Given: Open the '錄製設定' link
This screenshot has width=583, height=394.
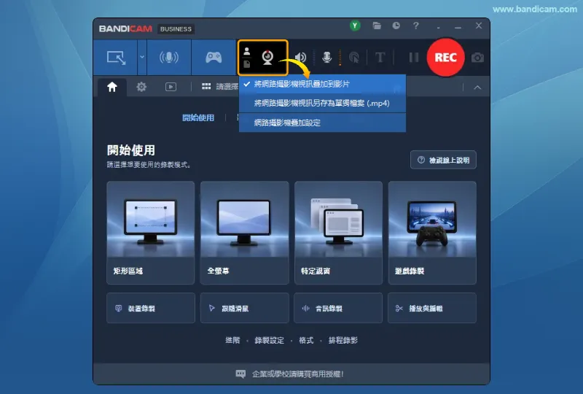Looking at the screenshot, I should click(x=269, y=340).
